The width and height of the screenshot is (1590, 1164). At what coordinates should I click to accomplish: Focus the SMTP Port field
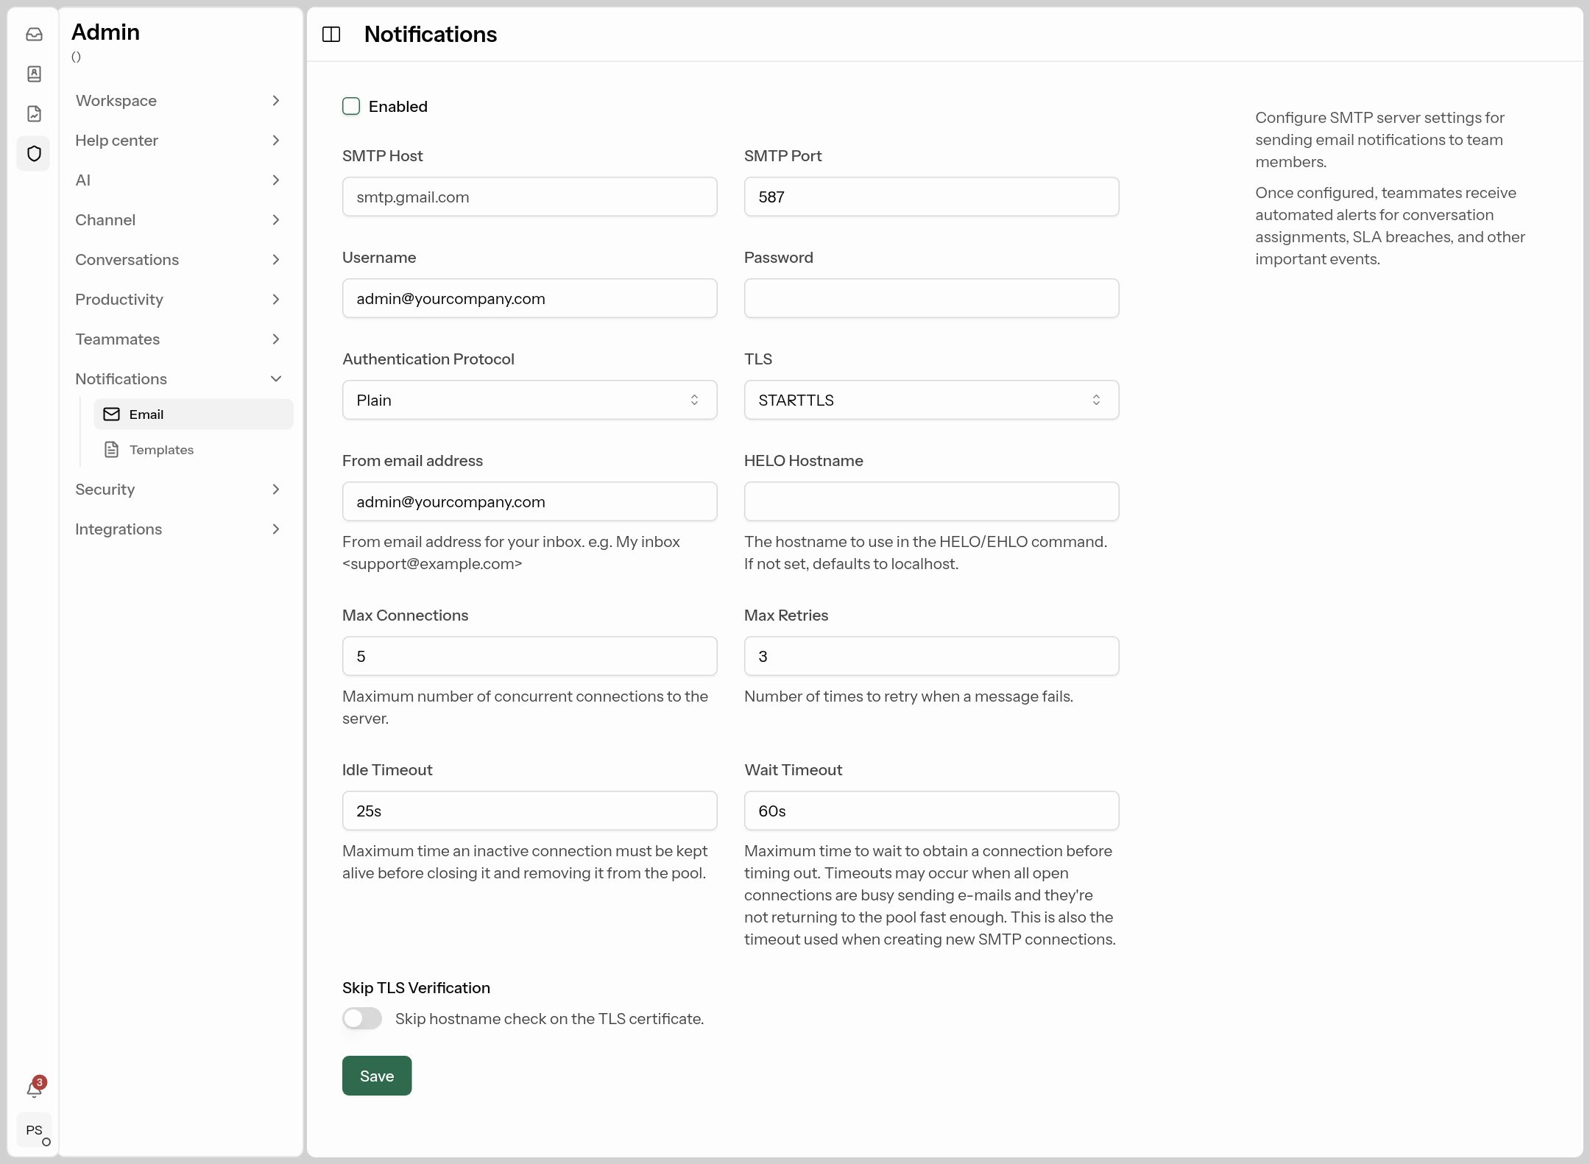tap(931, 197)
